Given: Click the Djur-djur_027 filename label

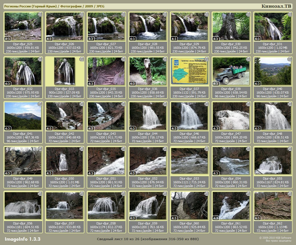Looking at the screenshot, I should [x=106, y=44].
